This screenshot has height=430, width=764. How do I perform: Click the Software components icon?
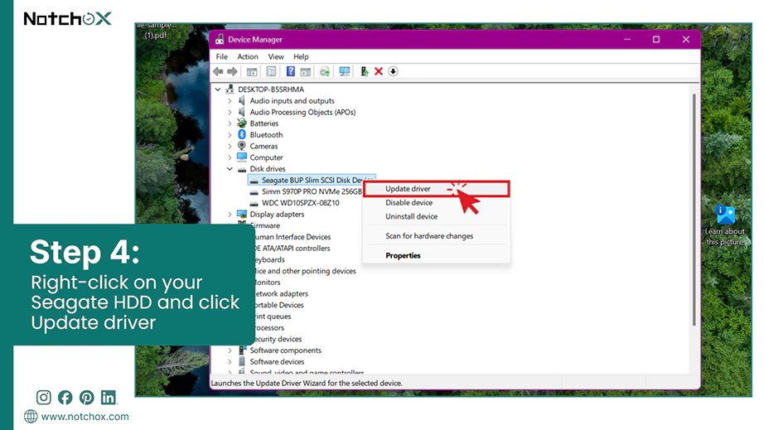242,350
